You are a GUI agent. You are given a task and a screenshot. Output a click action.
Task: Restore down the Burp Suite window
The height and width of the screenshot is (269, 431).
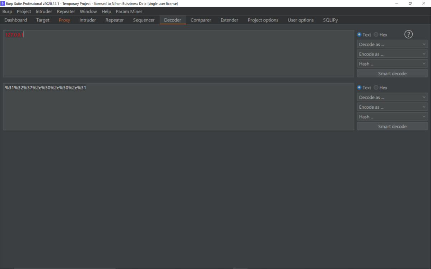click(410, 3)
